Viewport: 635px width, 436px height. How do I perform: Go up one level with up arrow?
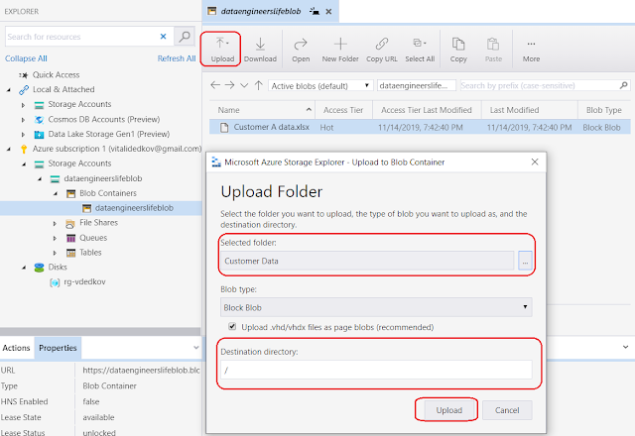point(258,85)
